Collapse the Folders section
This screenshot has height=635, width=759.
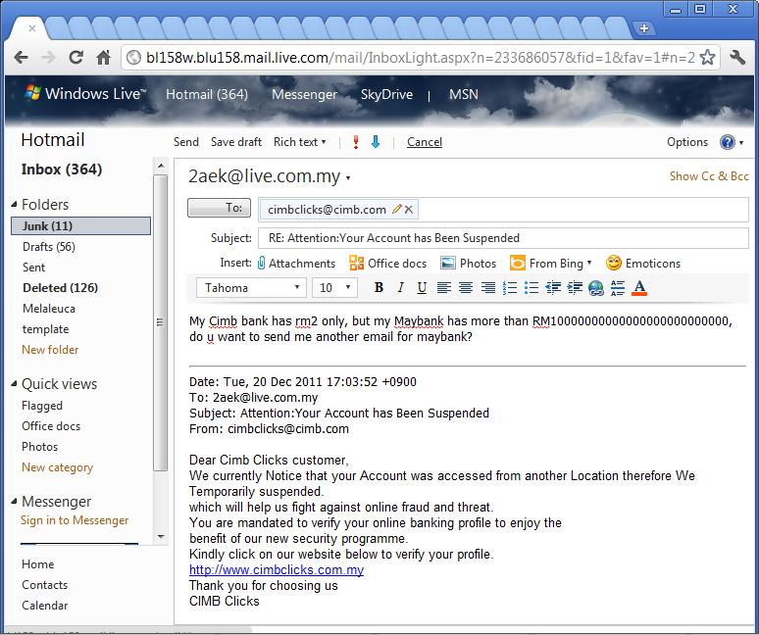click(14, 204)
